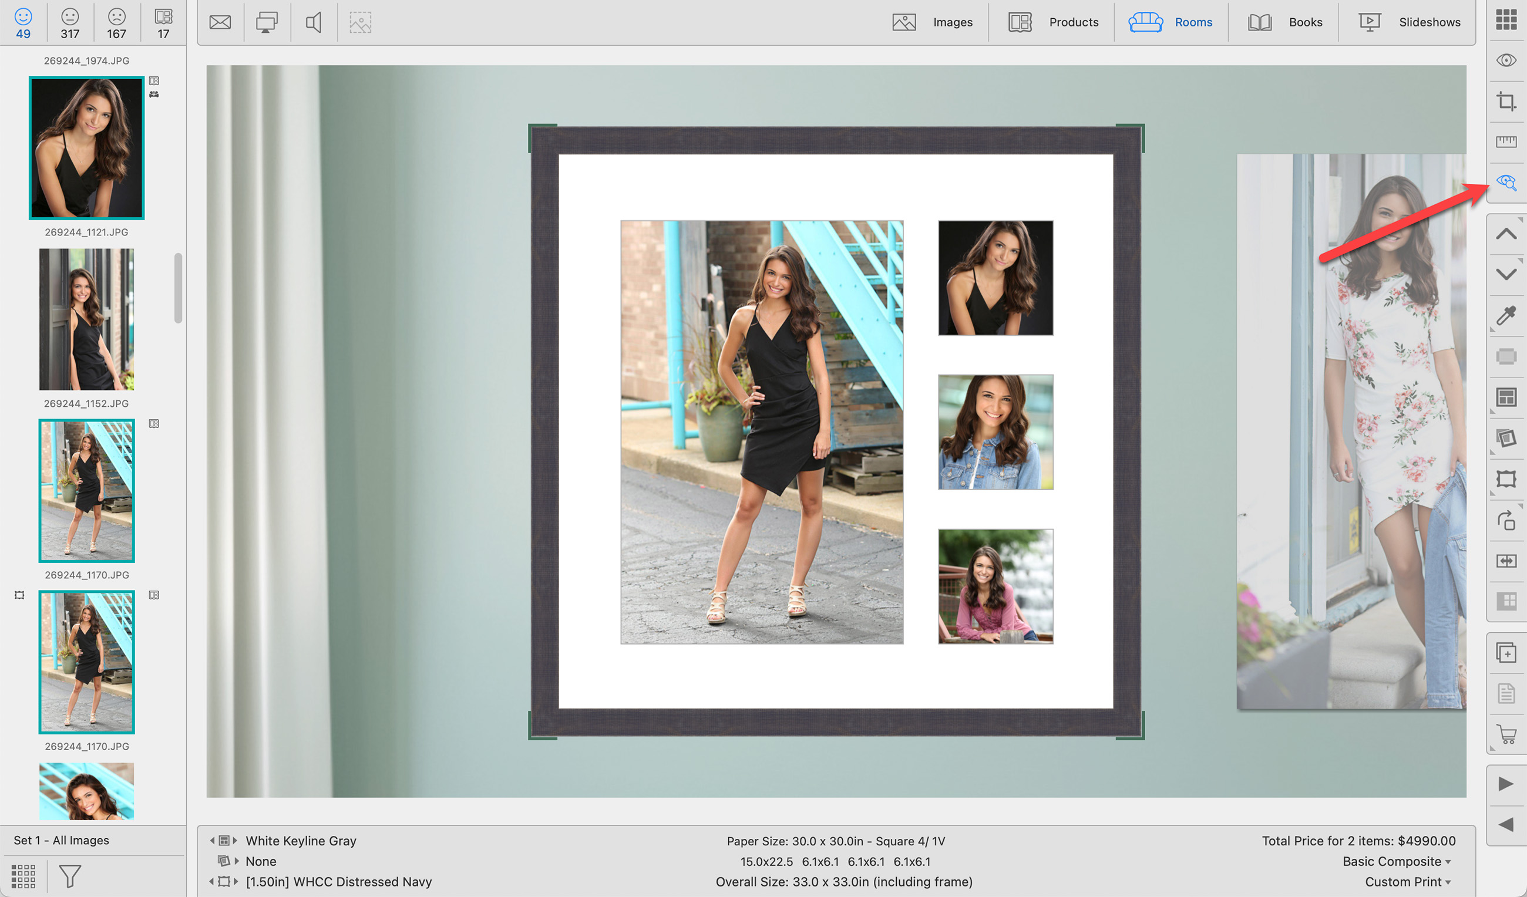Click the frame tool icon

[1506, 479]
